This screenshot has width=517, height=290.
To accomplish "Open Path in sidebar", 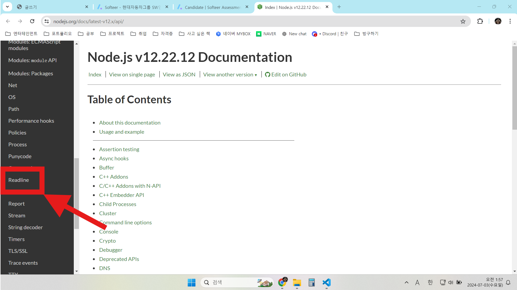I will pyautogui.click(x=14, y=109).
